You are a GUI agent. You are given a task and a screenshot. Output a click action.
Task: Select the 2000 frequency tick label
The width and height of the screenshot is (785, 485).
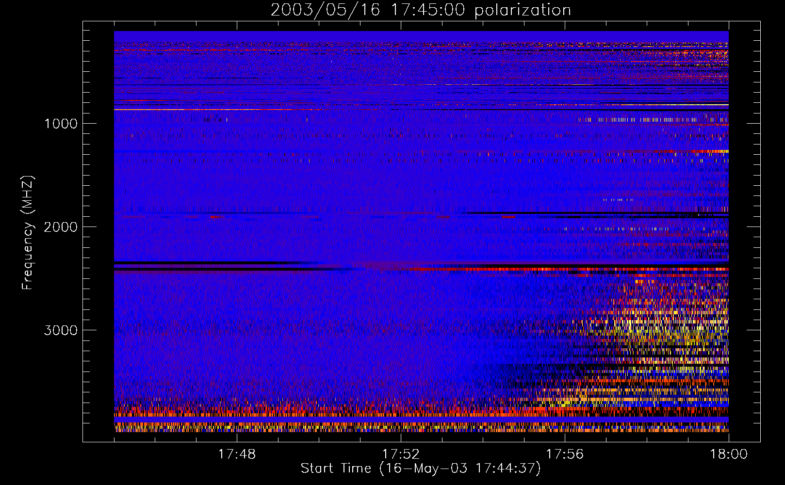tap(61, 227)
